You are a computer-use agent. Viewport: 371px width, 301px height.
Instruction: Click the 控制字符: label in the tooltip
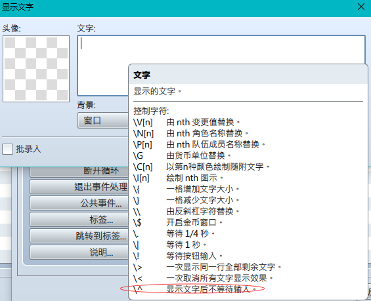(x=152, y=111)
